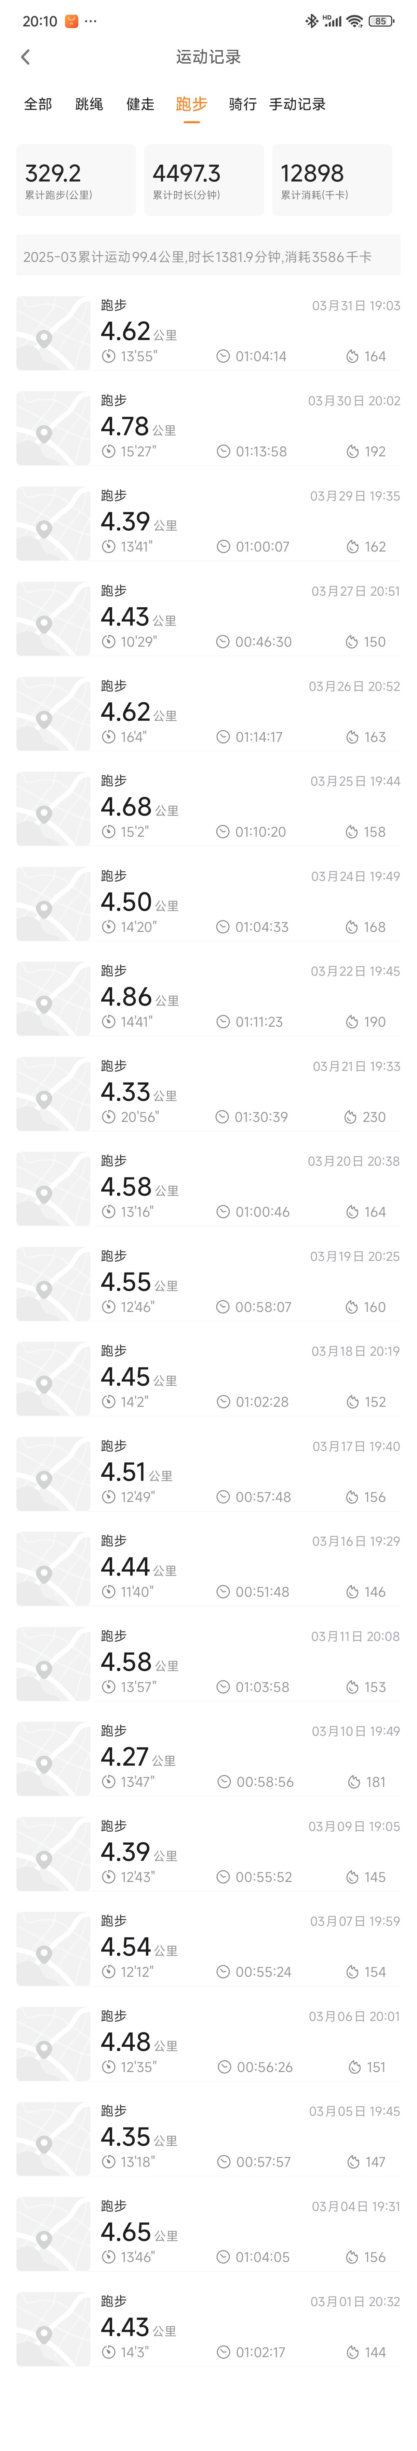The image size is (417, 2451).
Task: Open map thumbnail of 03月31日 run
Action: [53, 333]
